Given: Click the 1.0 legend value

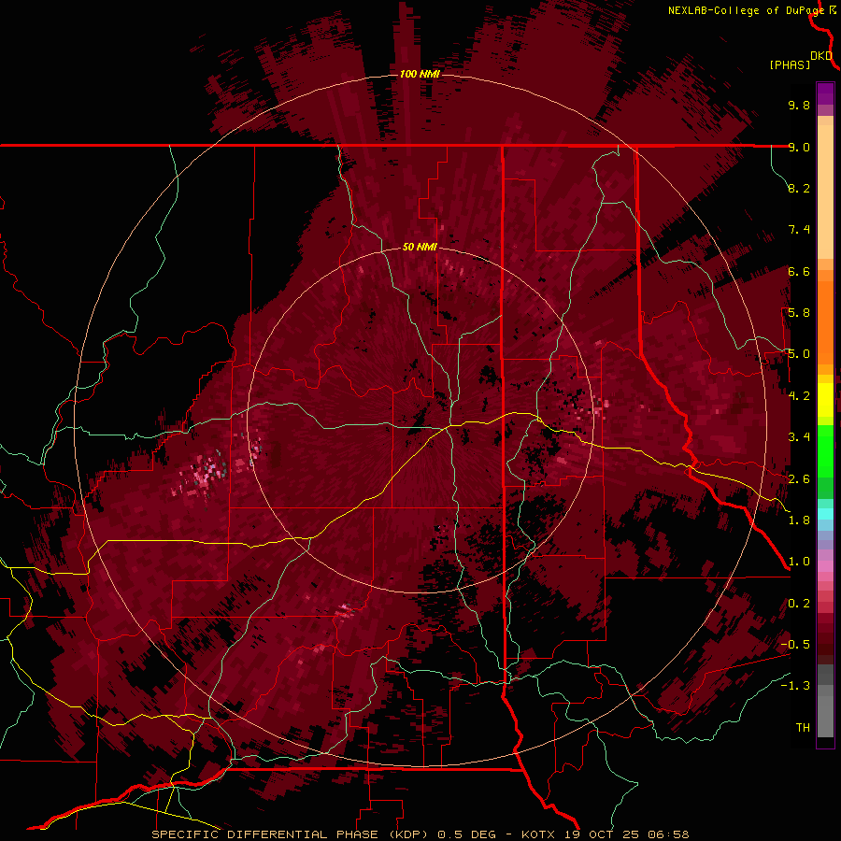Looking at the screenshot, I should (799, 562).
